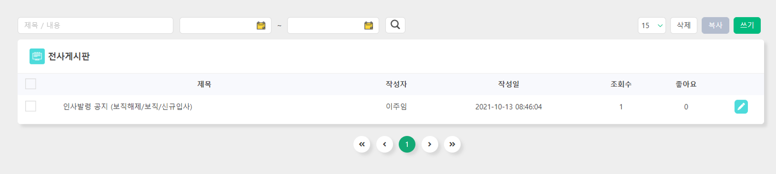Click inside the 제목 / 내용 search field
Screen dimensions: 776x174
coord(96,25)
